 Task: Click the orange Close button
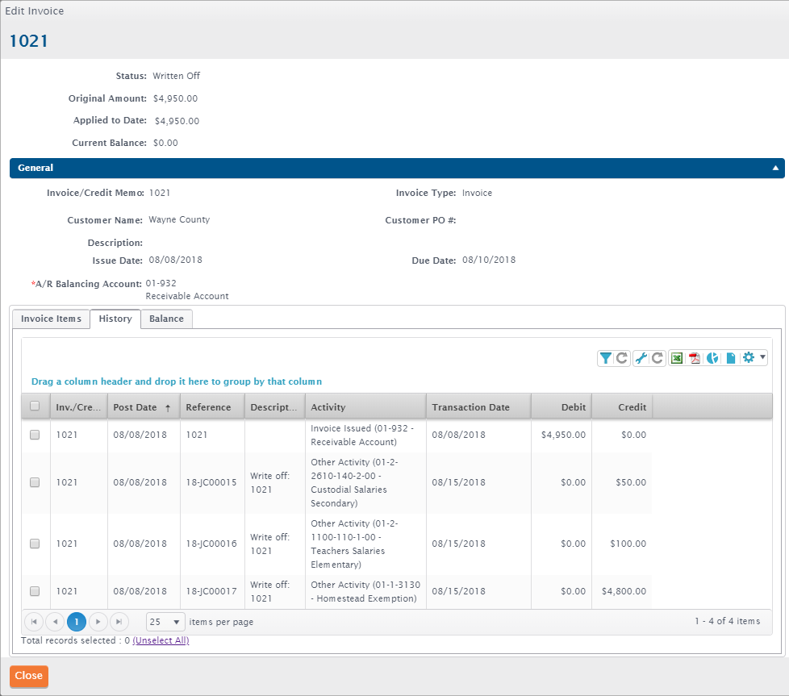point(29,676)
